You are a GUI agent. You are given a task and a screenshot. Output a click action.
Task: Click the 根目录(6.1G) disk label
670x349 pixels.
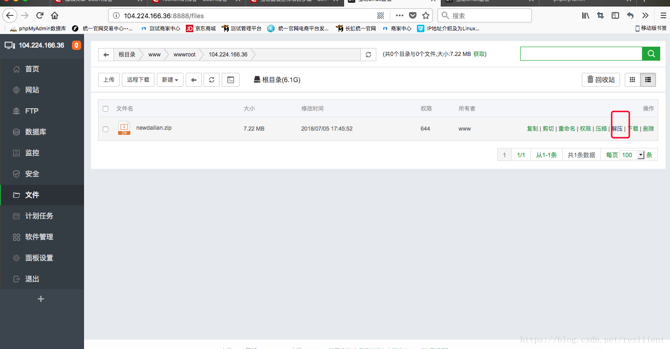[277, 80]
